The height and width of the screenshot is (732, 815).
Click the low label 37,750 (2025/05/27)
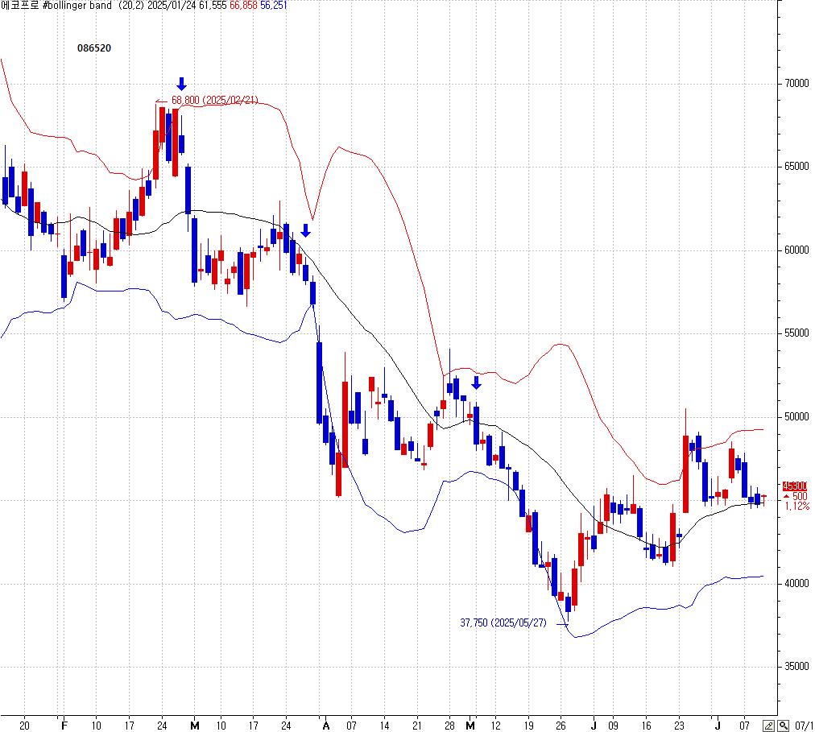click(503, 622)
